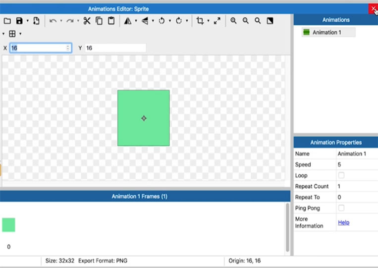The image size is (378, 268).
Task: Expand the Undo history dropdown arrow
Action: 61,21
